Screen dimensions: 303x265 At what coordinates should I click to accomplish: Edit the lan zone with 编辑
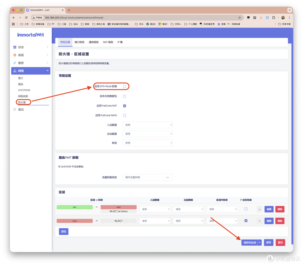[269, 209]
